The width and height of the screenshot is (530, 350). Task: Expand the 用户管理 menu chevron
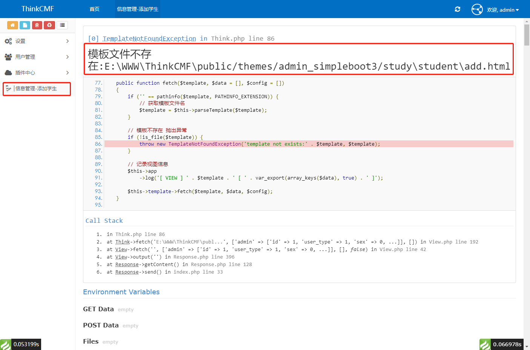click(x=68, y=57)
